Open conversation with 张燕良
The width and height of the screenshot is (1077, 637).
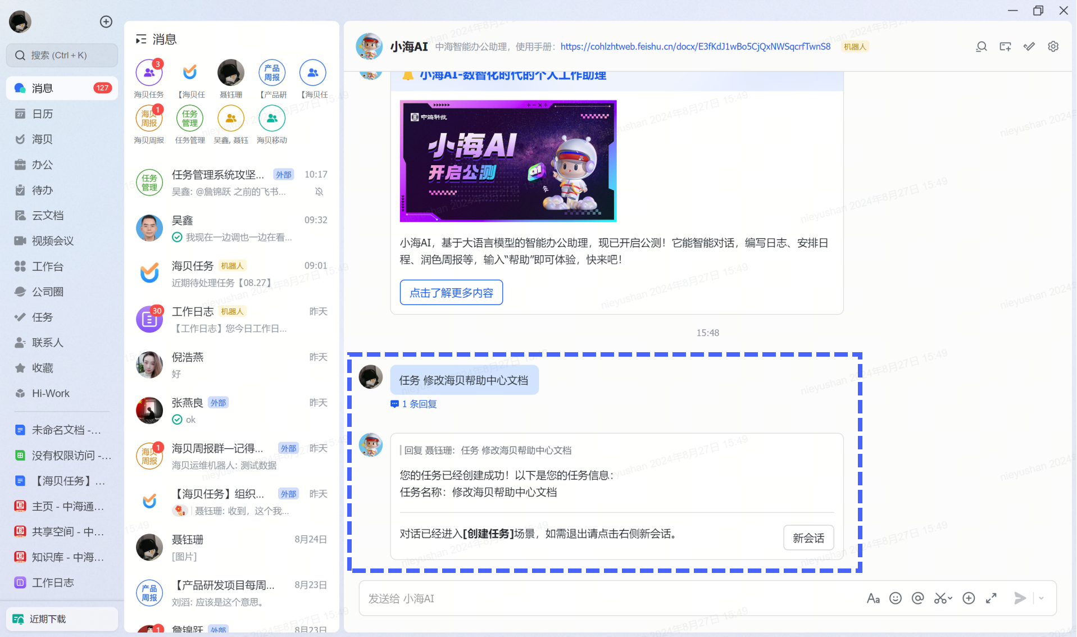[x=231, y=411]
